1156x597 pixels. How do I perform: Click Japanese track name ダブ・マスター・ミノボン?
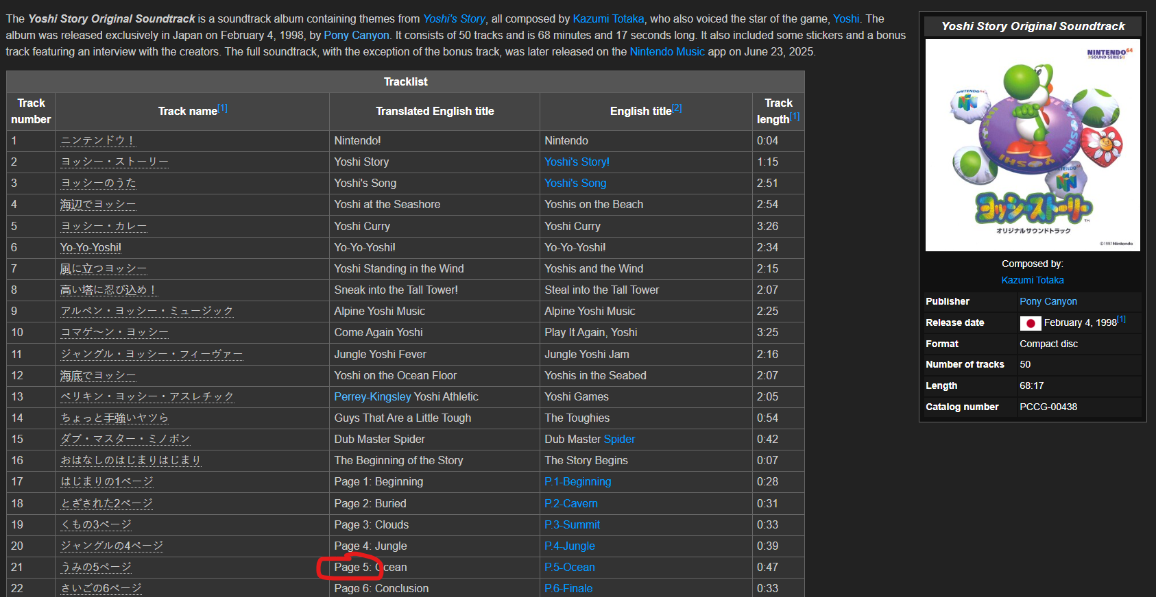click(125, 439)
